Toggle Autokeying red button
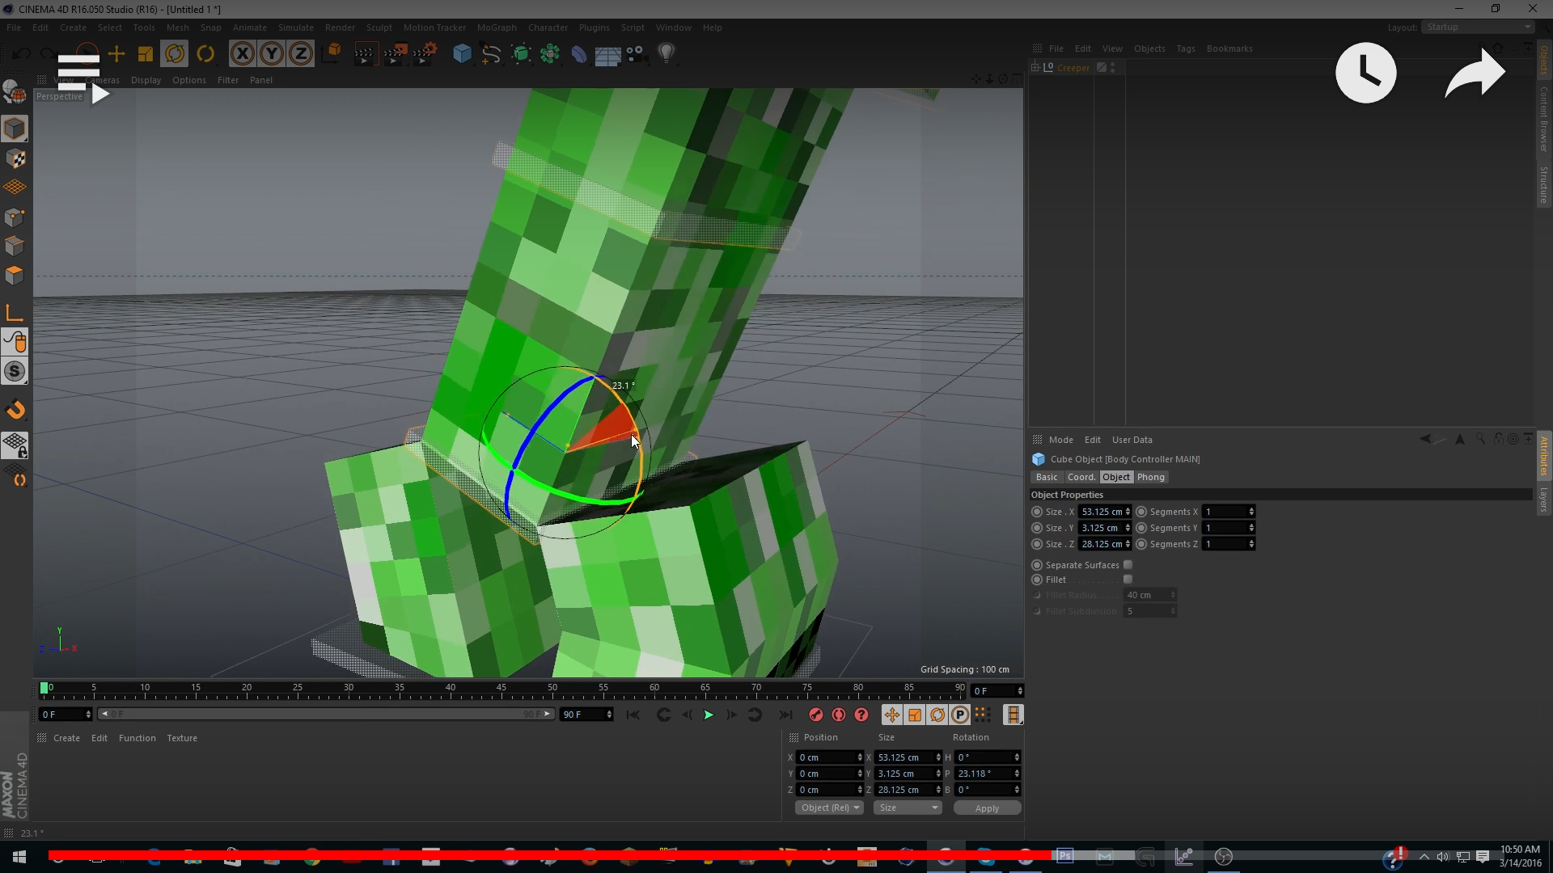 click(839, 715)
